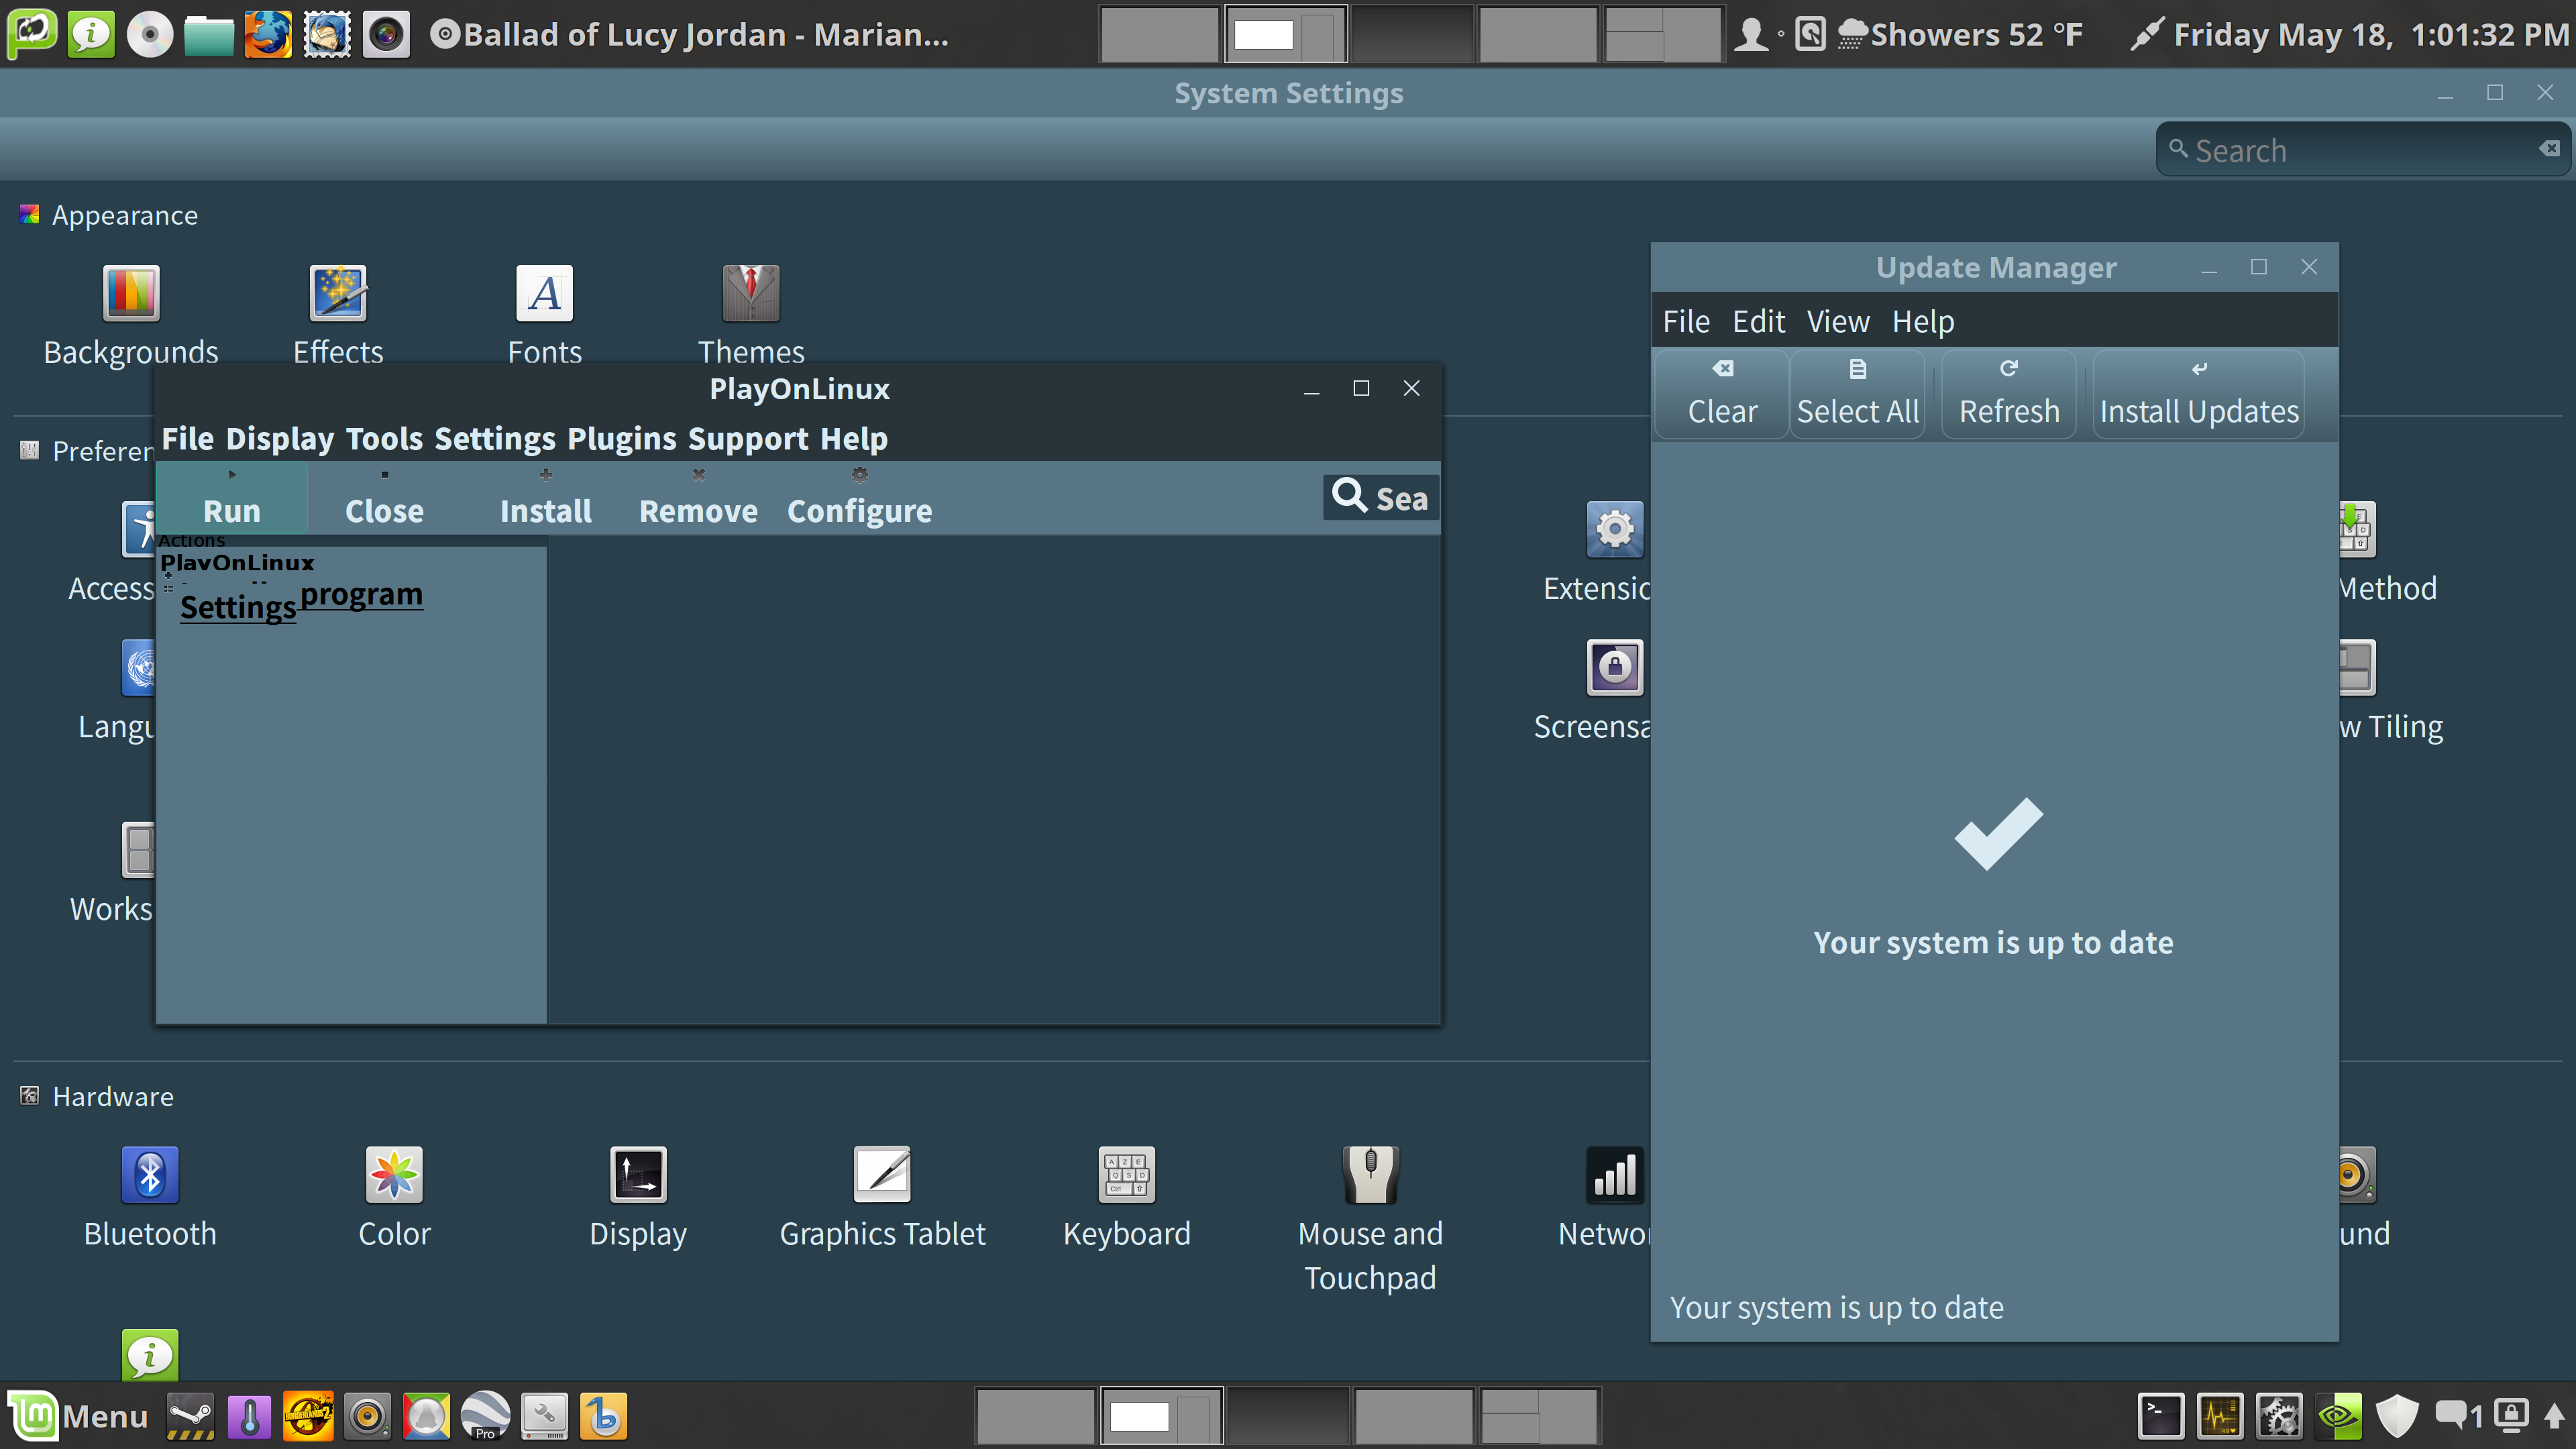This screenshot has width=2576, height=1449.
Task: Click the Settings link in PlayOnLinux sidebar
Action: coord(238,607)
